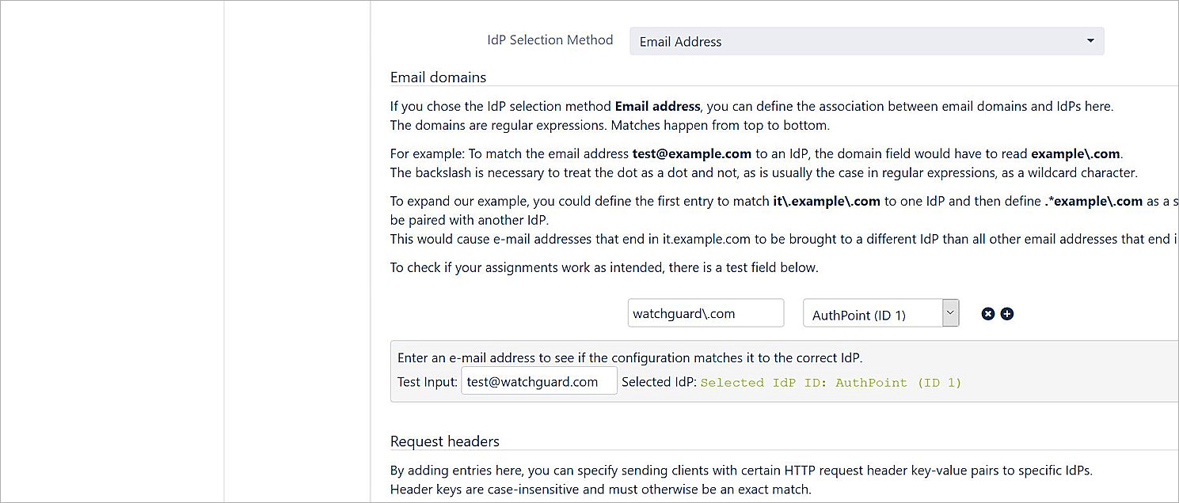Viewport: 1179px width, 503px height.
Task: Click the 'To check if your assignments work' sentence
Action: click(x=603, y=267)
